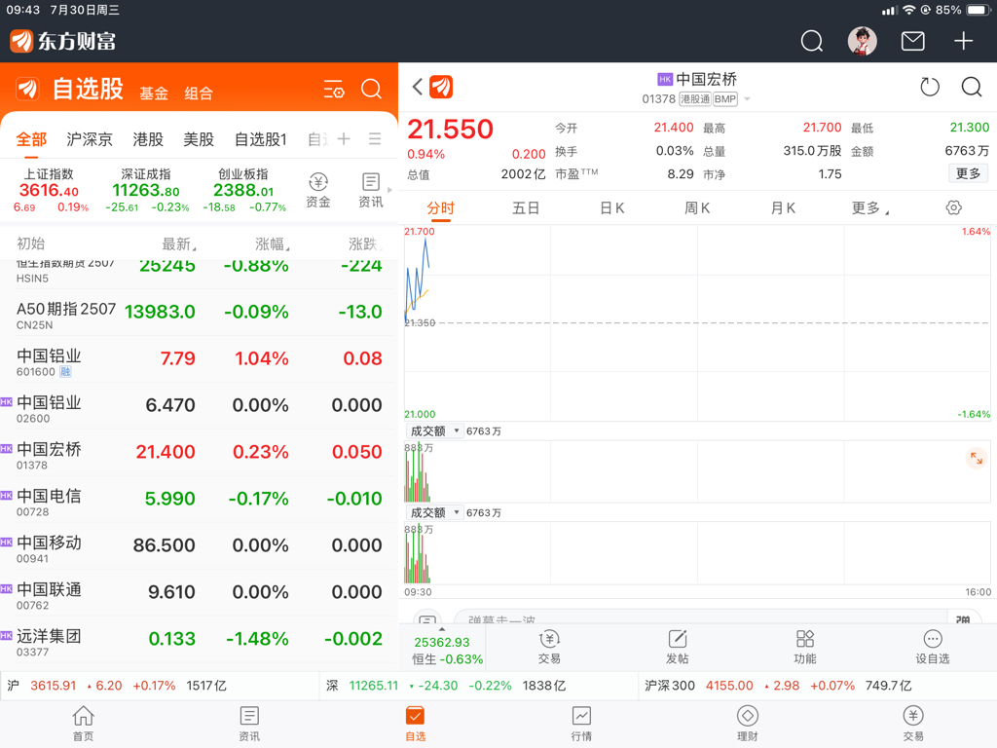Switch to 组合 section

pos(199,93)
